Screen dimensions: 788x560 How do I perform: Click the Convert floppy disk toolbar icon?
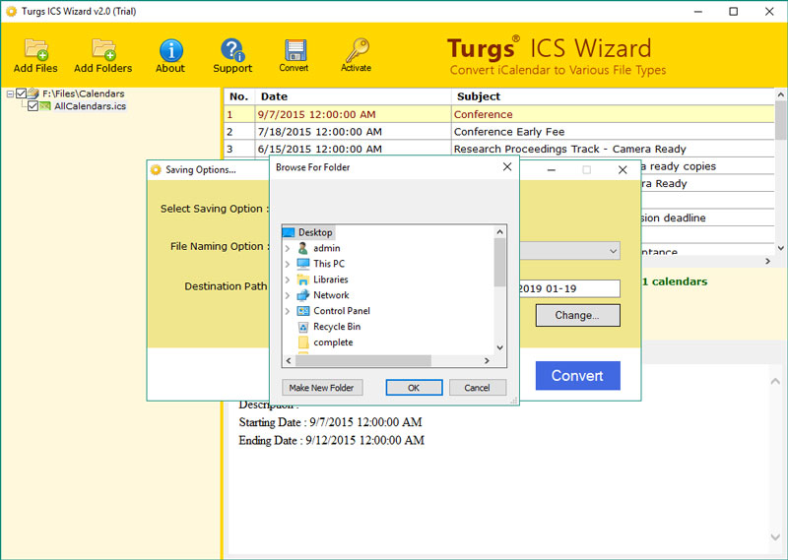coord(295,50)
